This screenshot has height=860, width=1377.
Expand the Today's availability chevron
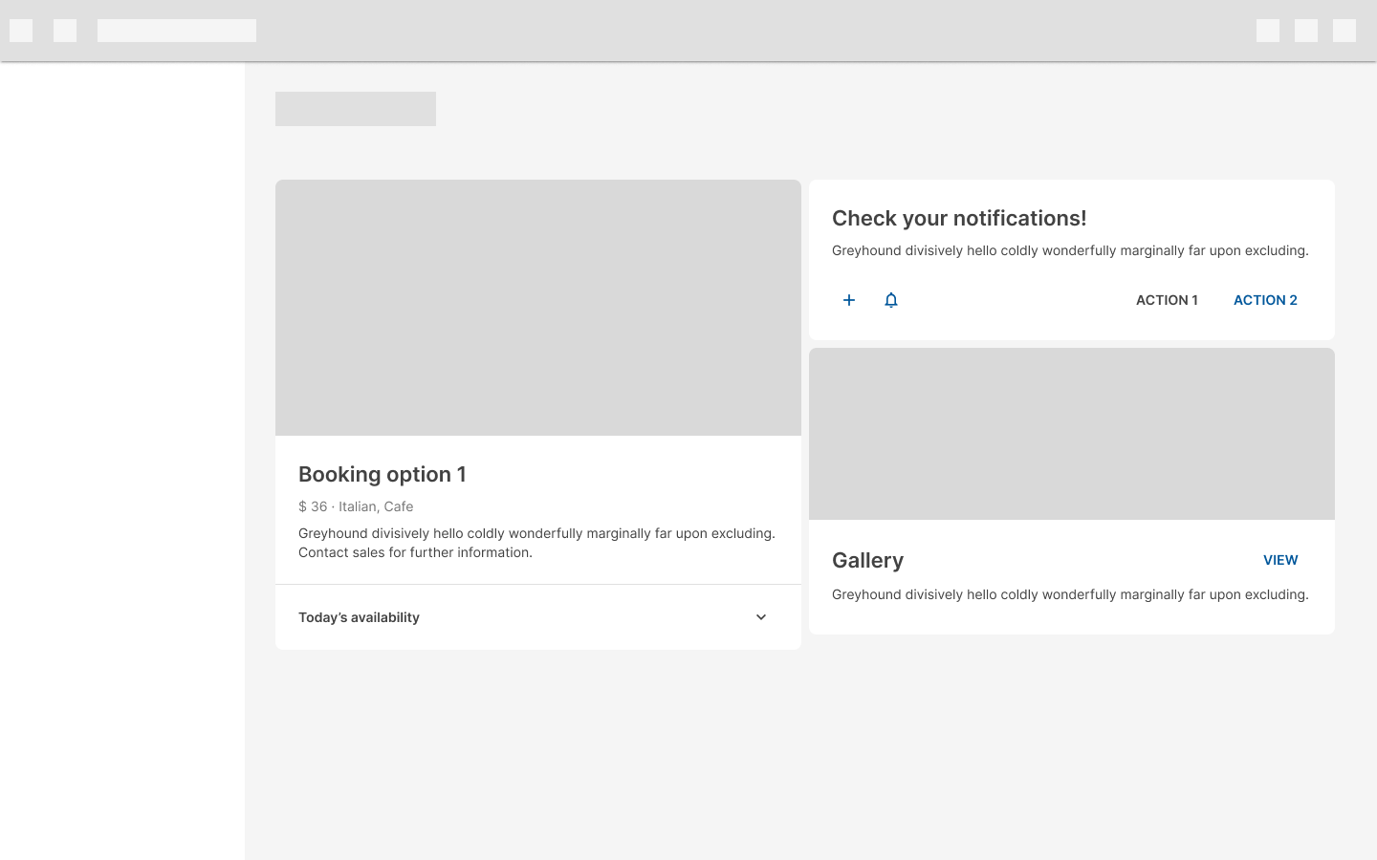[x=760, y=617]
